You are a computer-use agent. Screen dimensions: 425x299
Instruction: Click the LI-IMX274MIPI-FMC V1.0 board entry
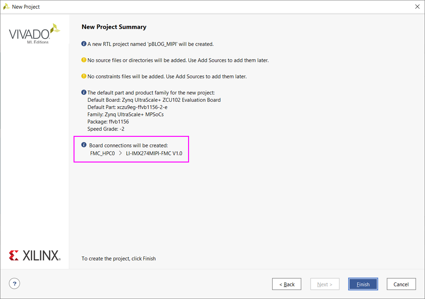pyautogui.click(x=154, y=153)
